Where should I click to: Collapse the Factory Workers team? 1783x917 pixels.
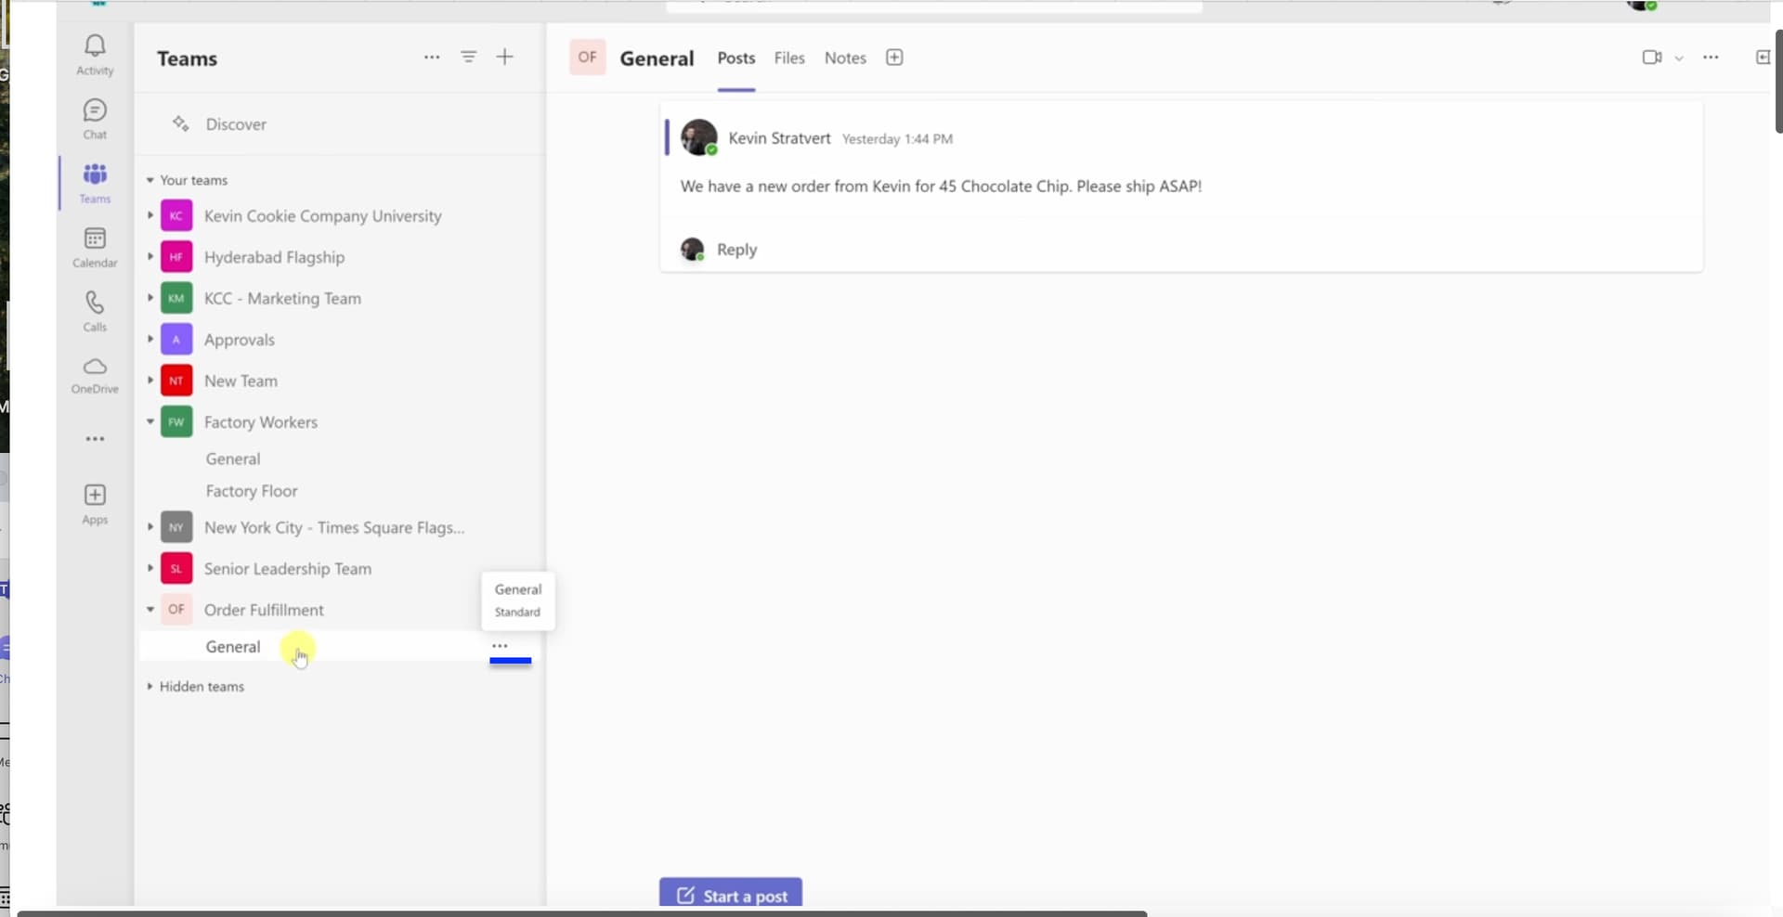coord(150,421)
